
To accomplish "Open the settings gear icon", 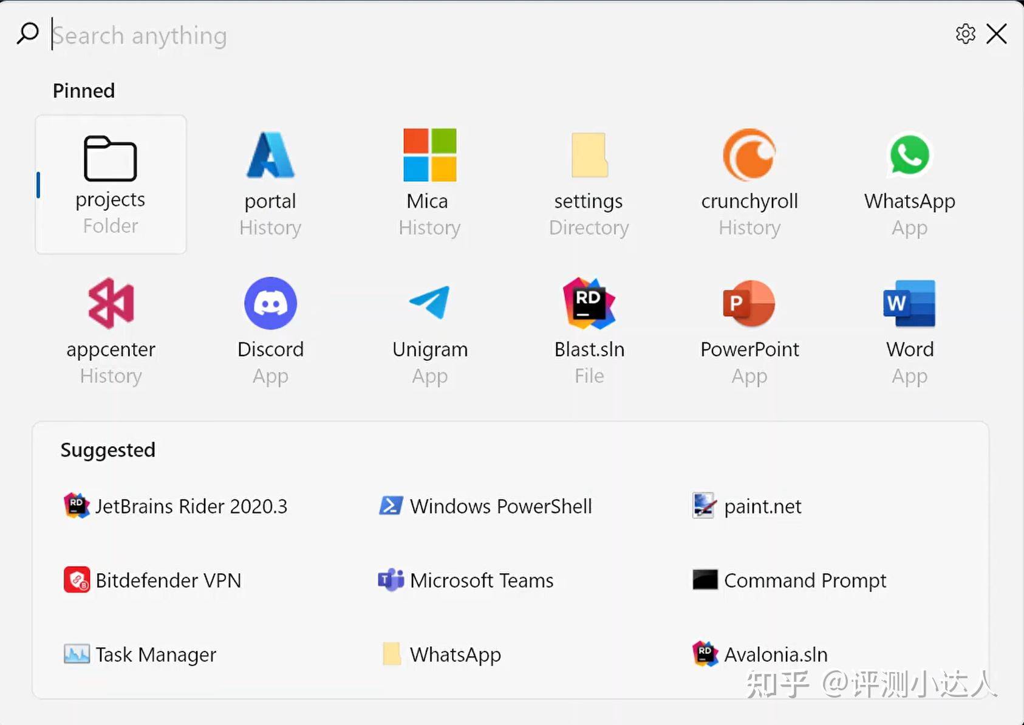I will click(965, 34).
